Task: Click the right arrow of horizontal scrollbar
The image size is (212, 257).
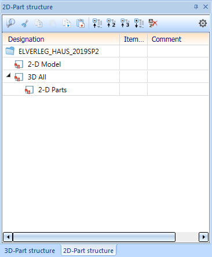Action: (203, 237)
